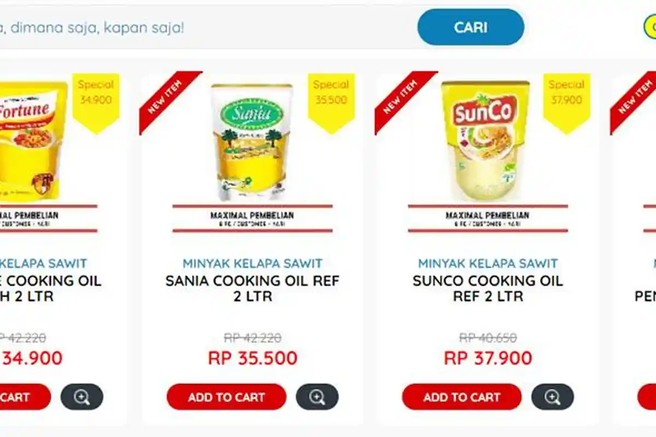Open the magnifier preview for SunCo Cooking Oil

[554, 397]
